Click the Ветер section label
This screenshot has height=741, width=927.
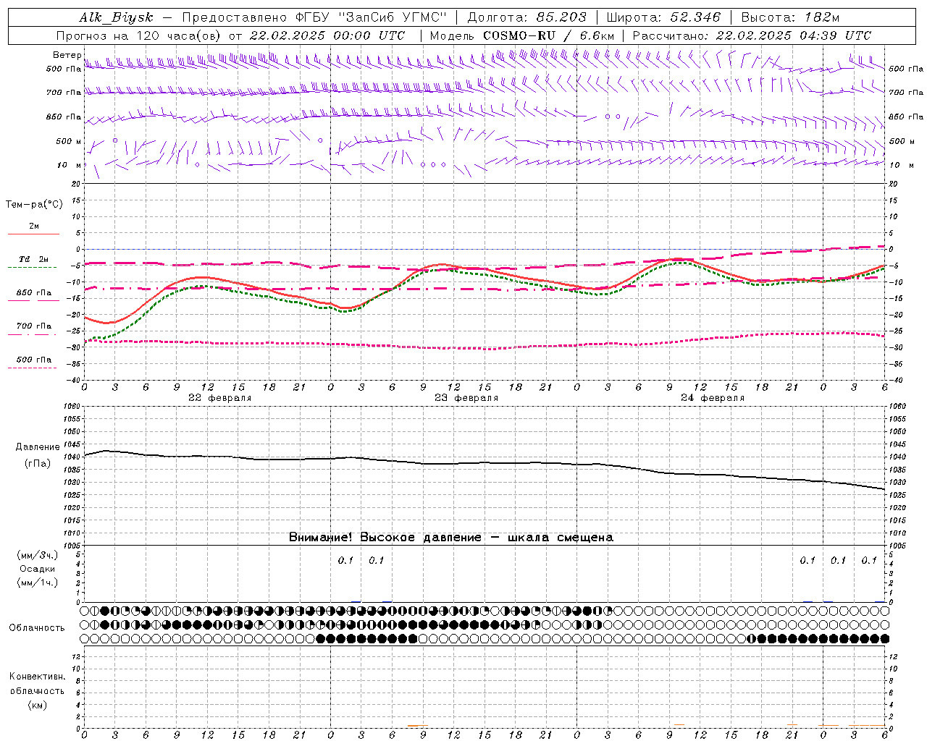[x=67, y=55]
